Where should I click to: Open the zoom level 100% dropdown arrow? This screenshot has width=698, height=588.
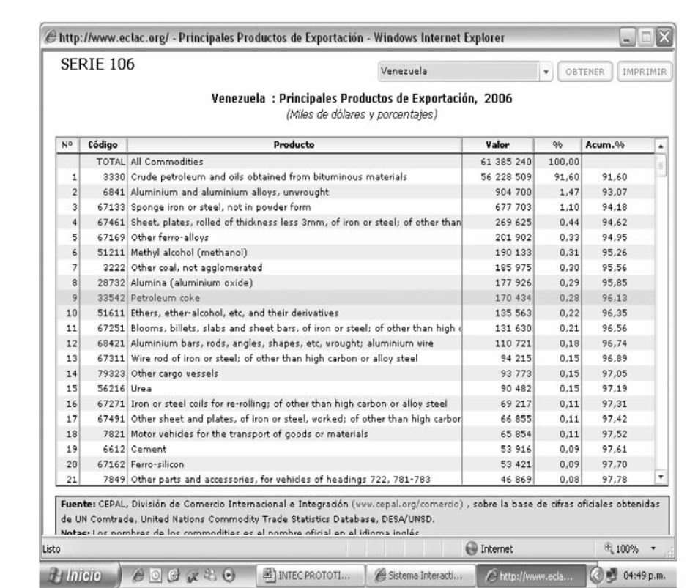653,548
